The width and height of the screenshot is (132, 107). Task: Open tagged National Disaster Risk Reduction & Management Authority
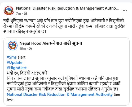(60, 94)
